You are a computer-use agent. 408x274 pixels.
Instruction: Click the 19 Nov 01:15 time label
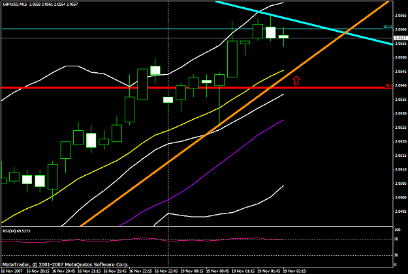point(243,271)
